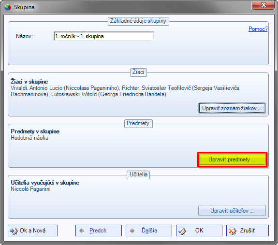The width and height of the screenshot is (278, 245).
Task: Click the Skupina app icon in title bar
Action: [8, 7]
